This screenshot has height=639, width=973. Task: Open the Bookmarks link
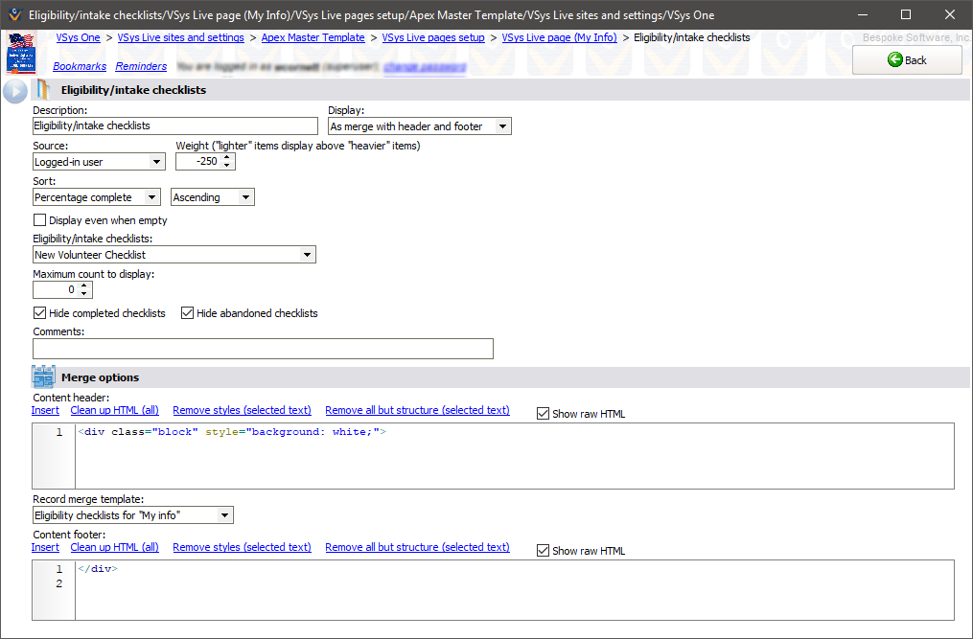[80, 66]
